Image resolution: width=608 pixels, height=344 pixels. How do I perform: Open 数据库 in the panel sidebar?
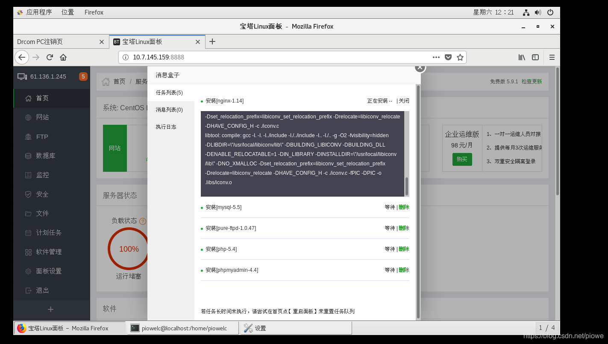[52, 156]
